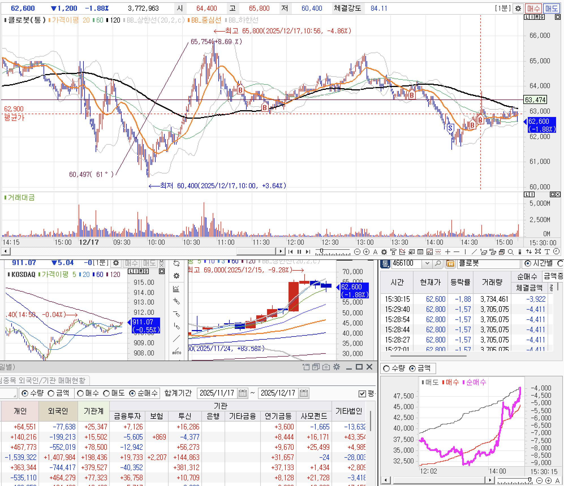
Task: Click the chart time-range slider handle
Action: click(322, 251)
